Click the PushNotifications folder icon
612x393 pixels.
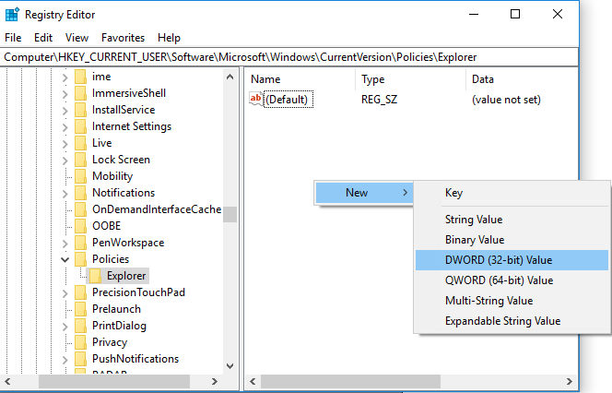tap(80, 359)
